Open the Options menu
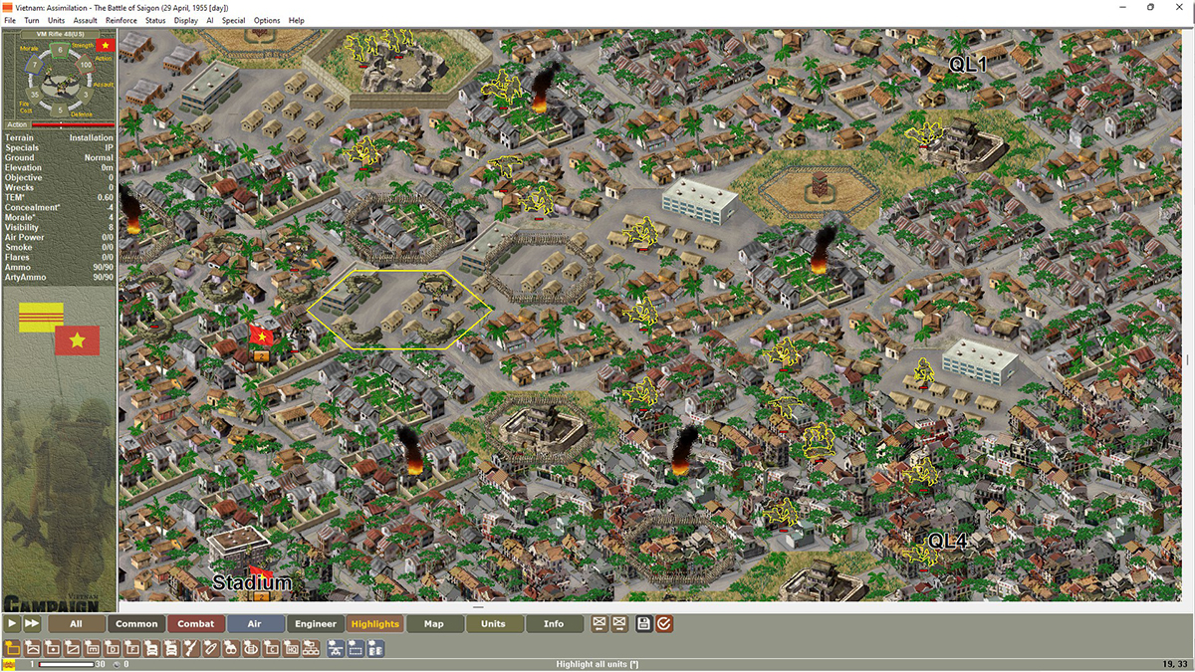This screenshot has width=1195, height=672. pos(267,20)
